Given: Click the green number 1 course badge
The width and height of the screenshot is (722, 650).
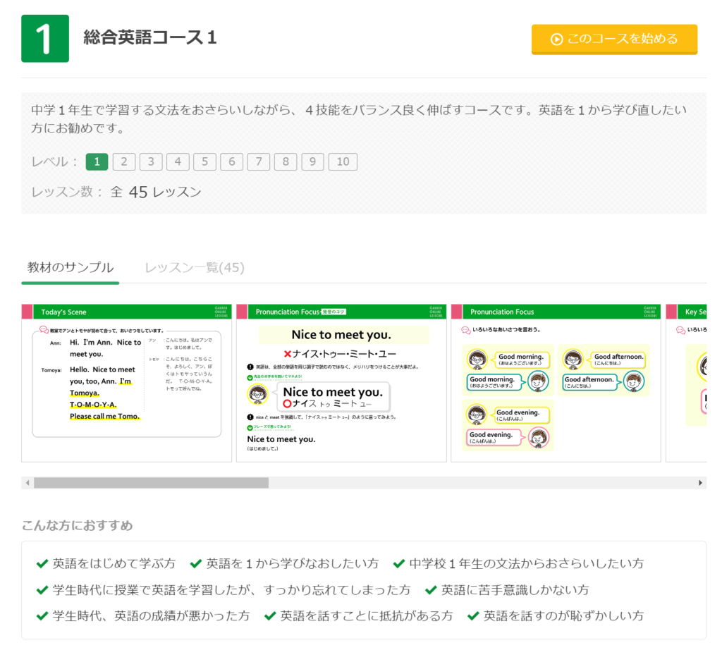Looking at the screenshot, I should coord(45,39).
